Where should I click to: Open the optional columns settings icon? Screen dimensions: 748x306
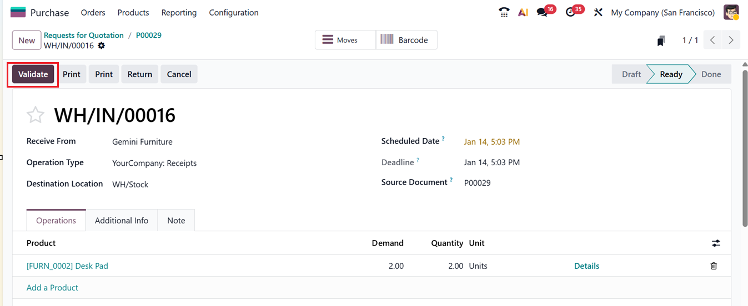(716, 243)
